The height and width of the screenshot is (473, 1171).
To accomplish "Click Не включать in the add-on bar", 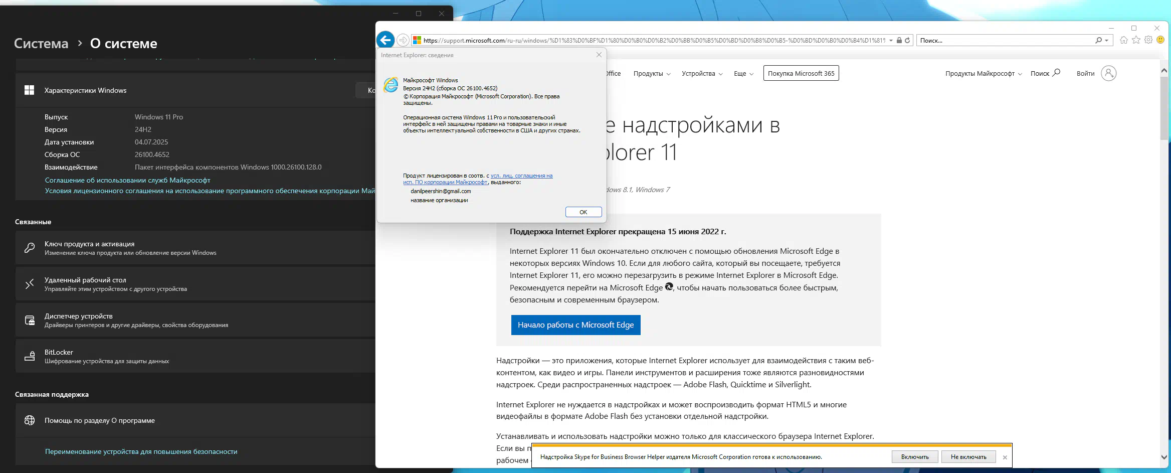I will (968, 456).
